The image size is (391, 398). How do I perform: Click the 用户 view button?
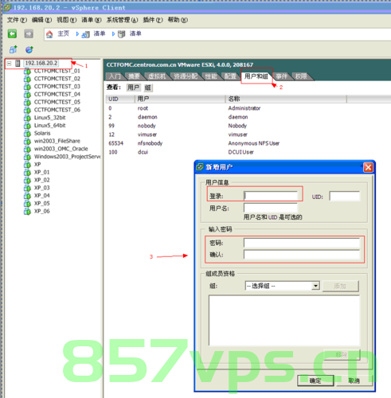point(133,88)
